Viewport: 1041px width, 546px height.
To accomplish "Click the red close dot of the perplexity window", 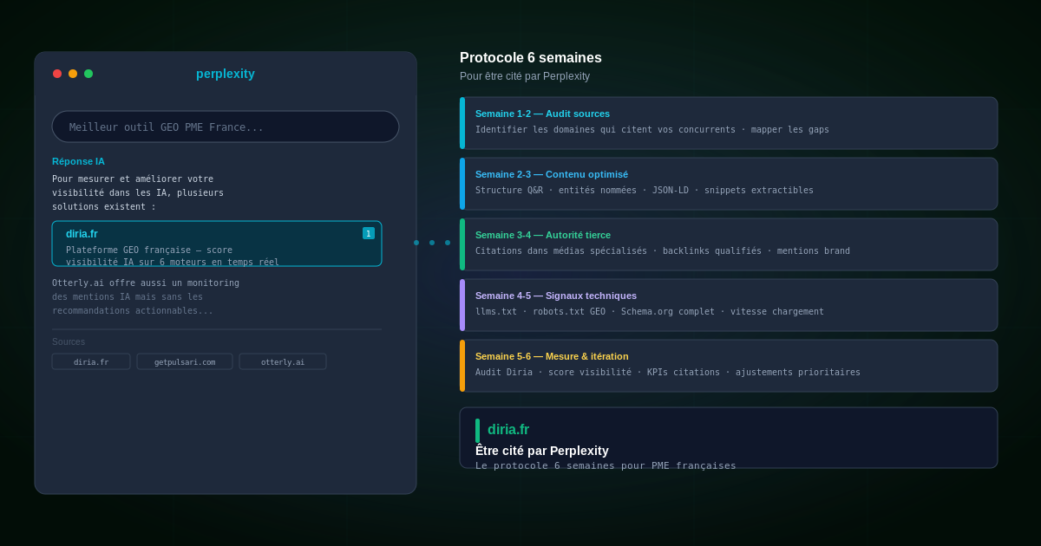I will coord(57,74).
